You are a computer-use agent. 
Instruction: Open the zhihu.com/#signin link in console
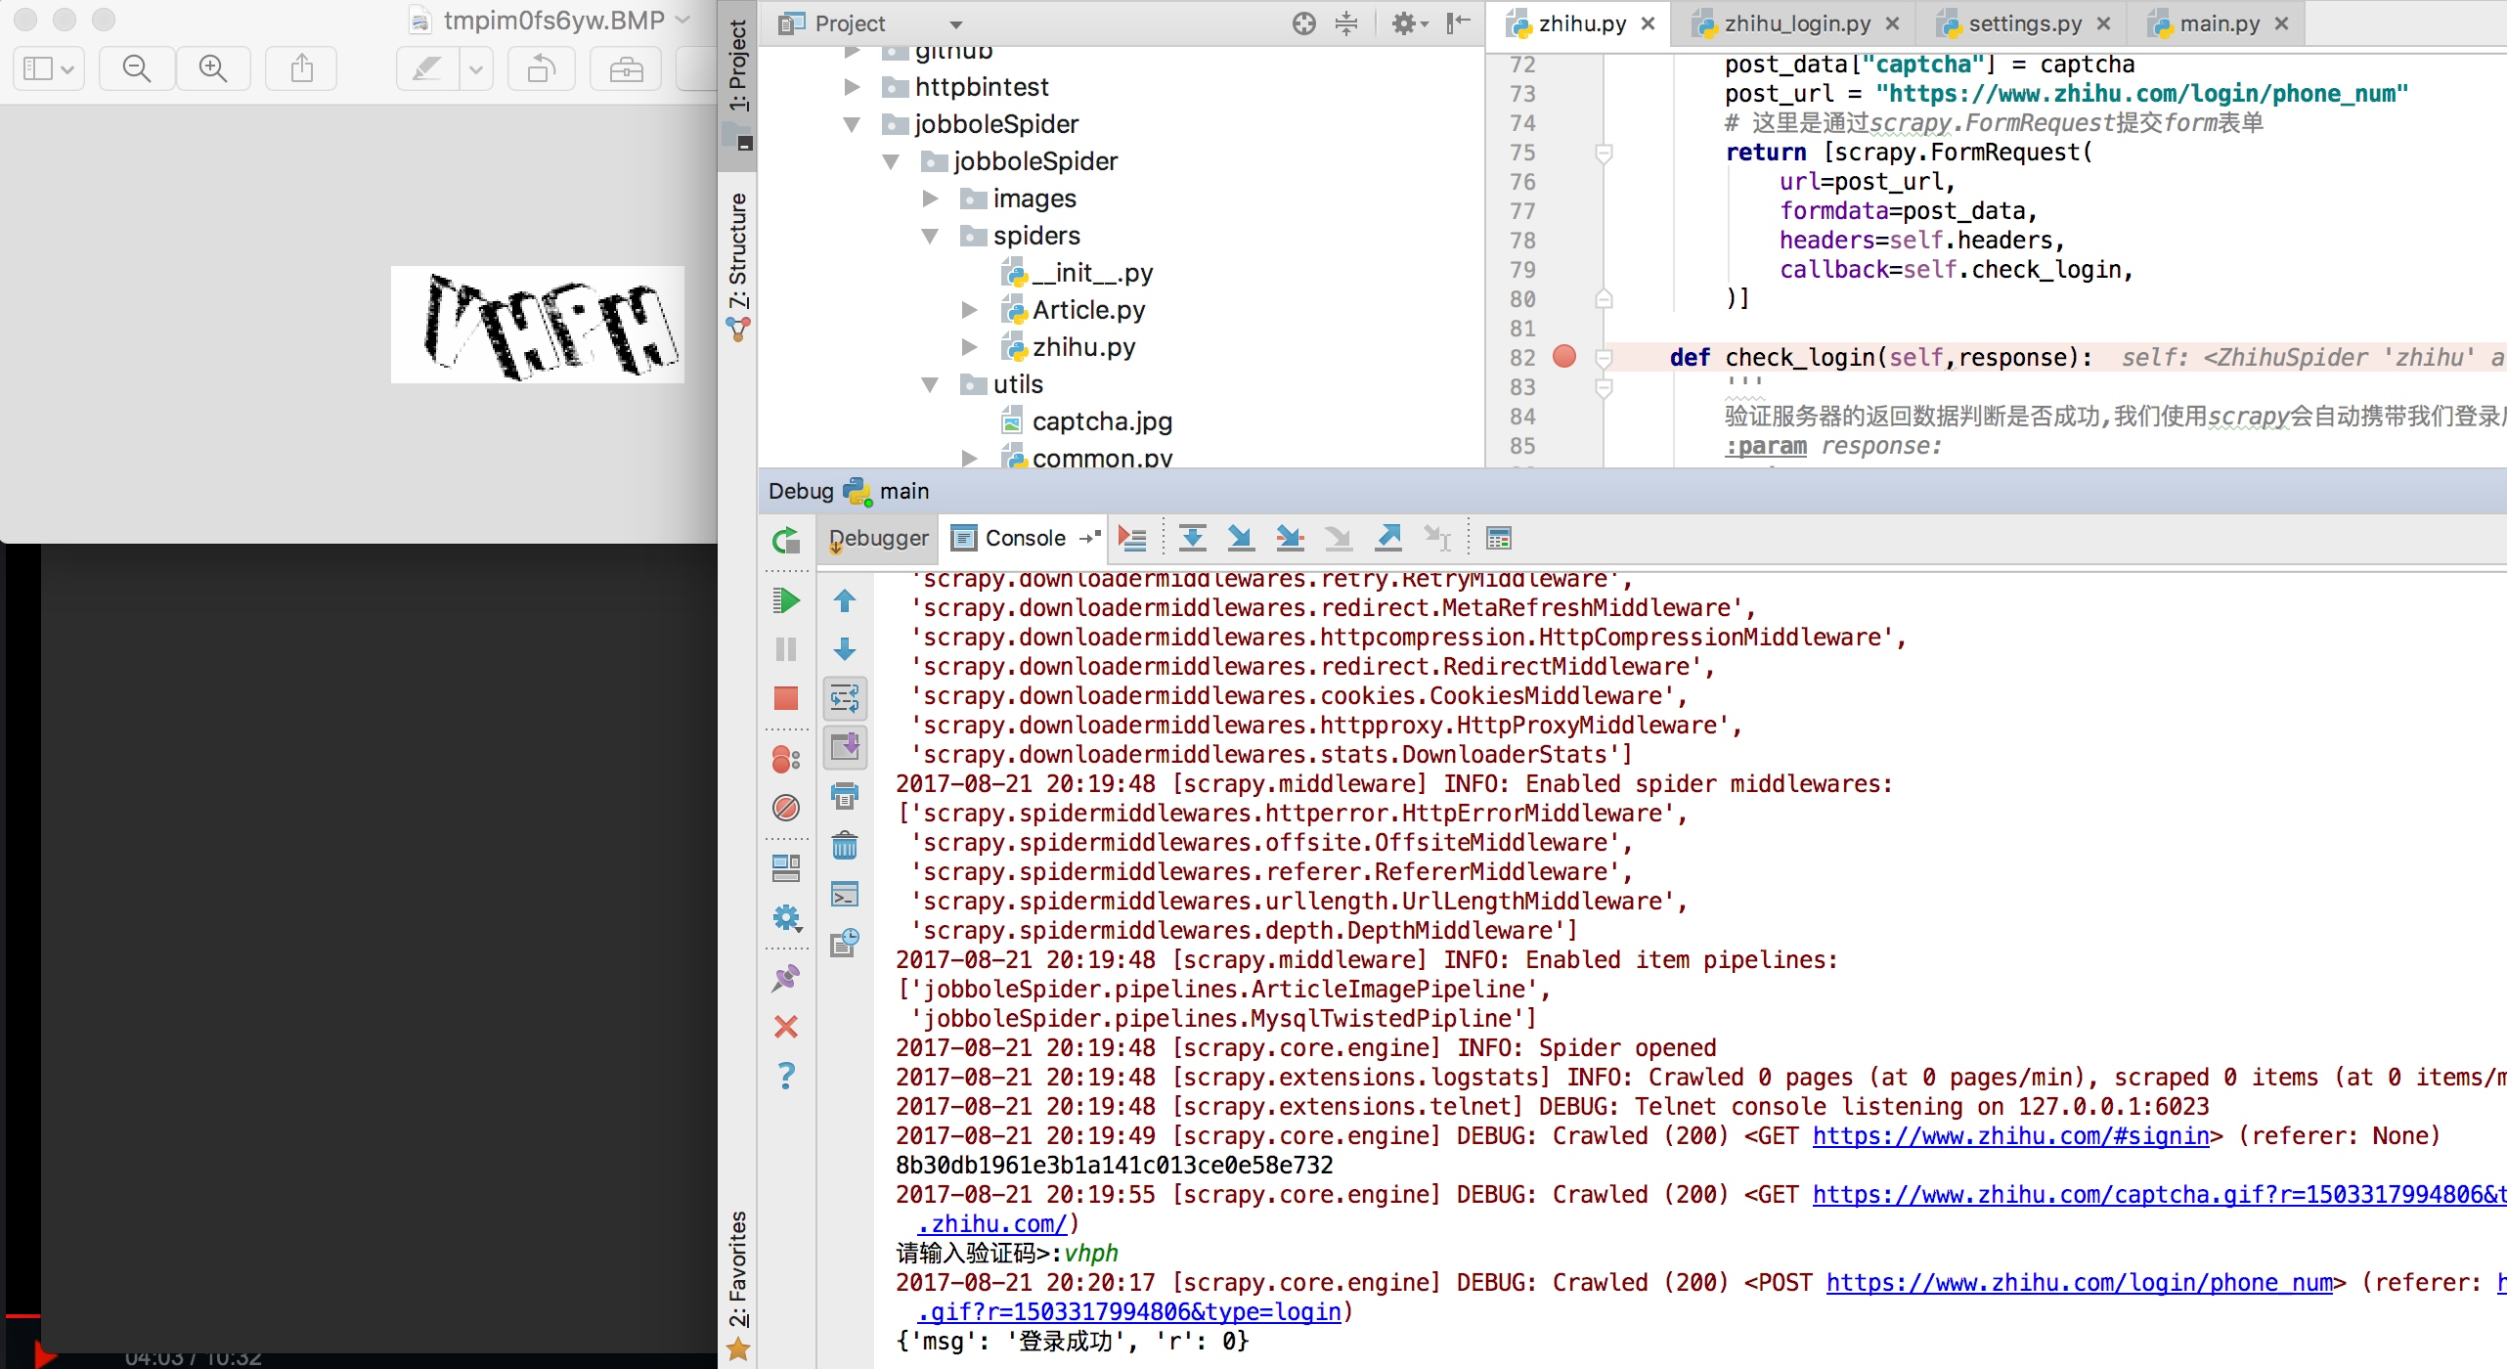pyautogui.click(x=2010, y=1135)
